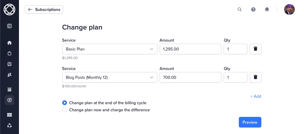Screen dimensions: 304x134
Task: Delete the Basic Plan row with the trash icon
Action: click(255, 49)
